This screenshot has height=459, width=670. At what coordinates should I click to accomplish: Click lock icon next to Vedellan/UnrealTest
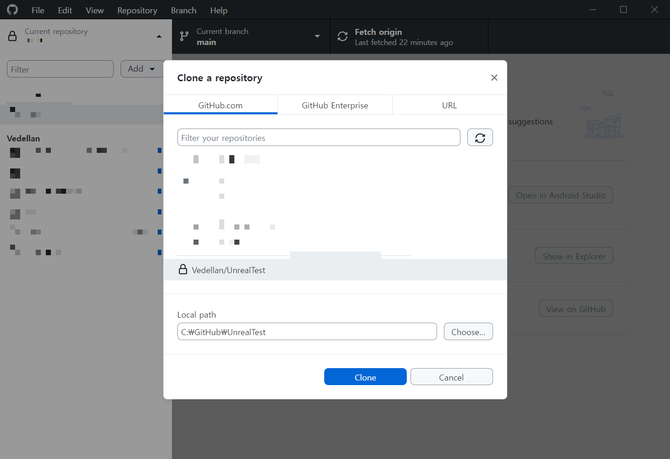(183, 269)
